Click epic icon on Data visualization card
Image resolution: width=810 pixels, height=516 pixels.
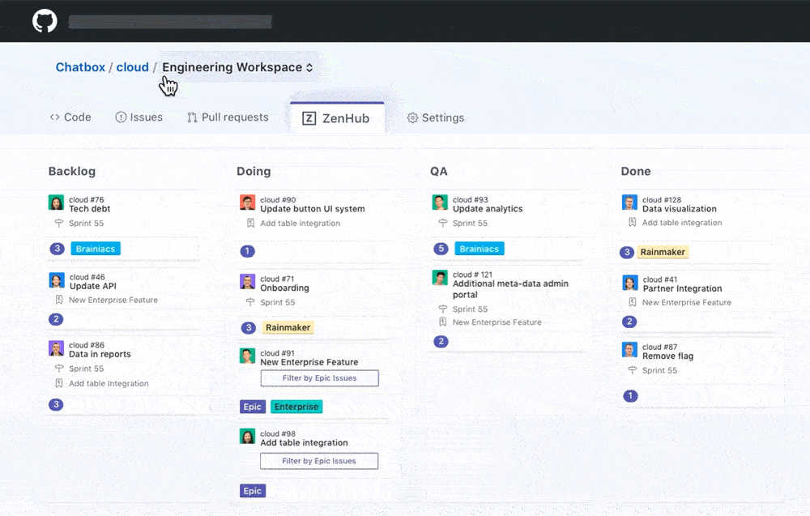[x=633, y=223]
